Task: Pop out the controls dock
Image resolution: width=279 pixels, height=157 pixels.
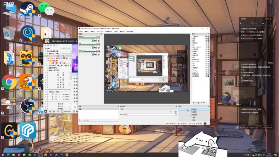Action: (x=209, y=106)
